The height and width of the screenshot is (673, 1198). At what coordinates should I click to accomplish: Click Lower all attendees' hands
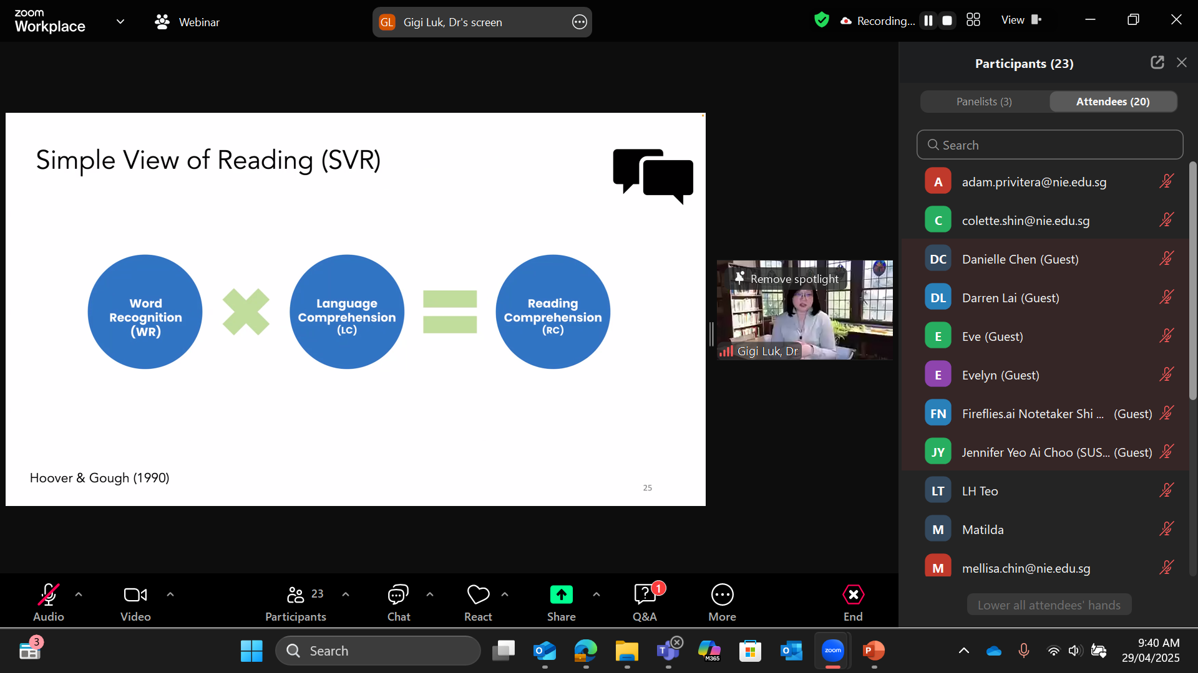1048,605
